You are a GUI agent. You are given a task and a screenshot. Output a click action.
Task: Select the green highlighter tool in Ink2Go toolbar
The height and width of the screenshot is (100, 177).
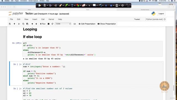click(x=66, y=5)
